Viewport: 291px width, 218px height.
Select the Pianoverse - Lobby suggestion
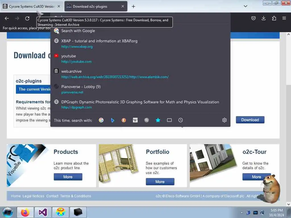(140, 89)
